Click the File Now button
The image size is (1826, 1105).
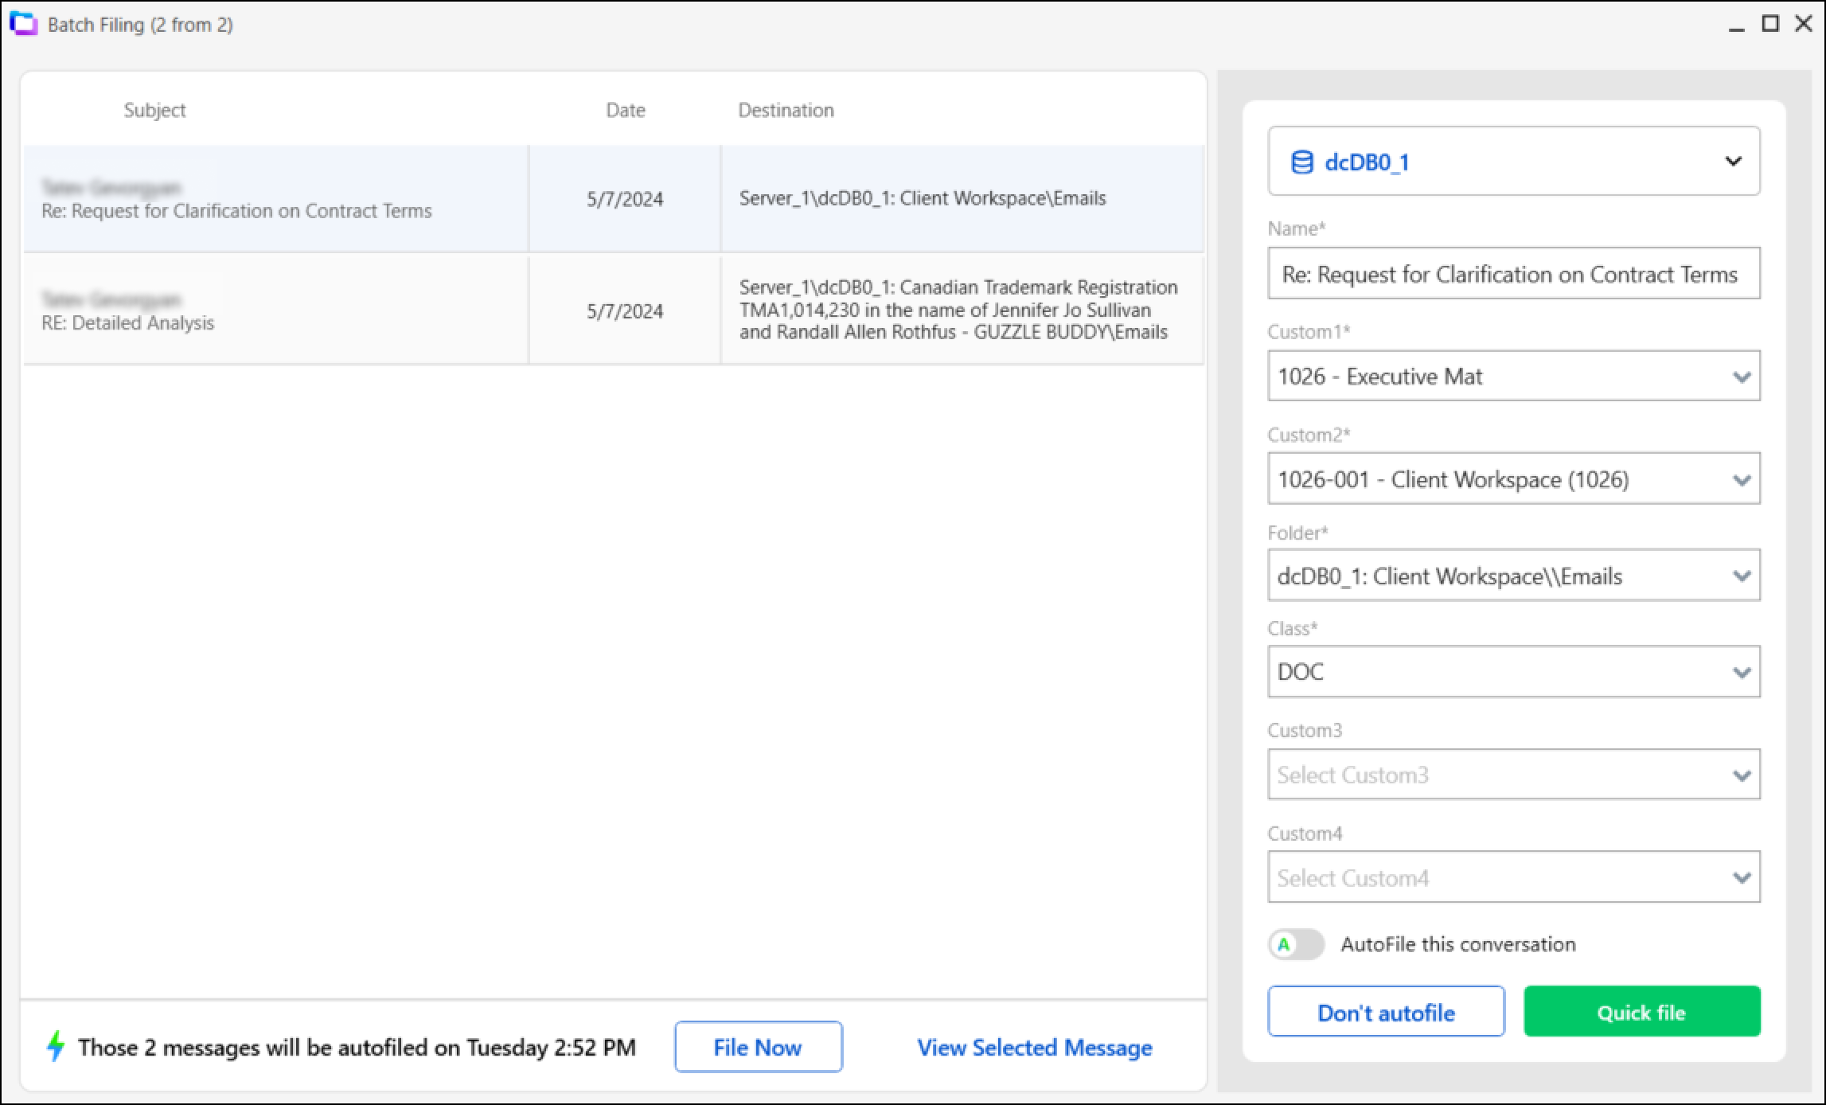click(x=757, y=1047)
